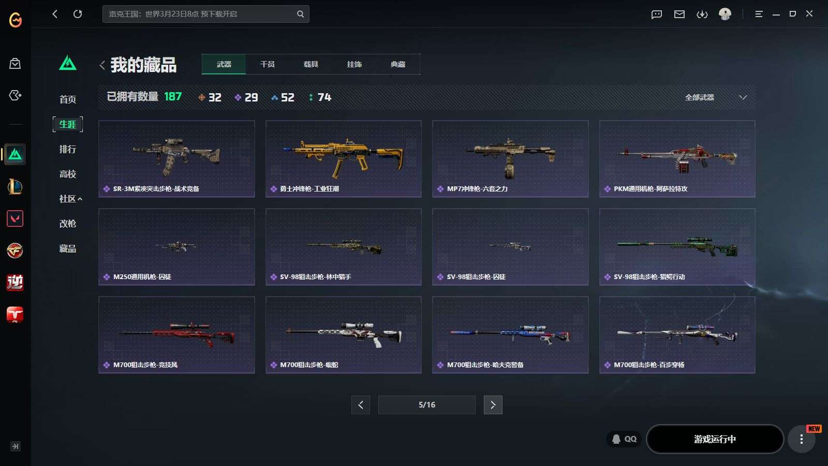Viewport: 828px width, 466px height.
Task: Go to the next page arrow
Action: tap(493, 405)
